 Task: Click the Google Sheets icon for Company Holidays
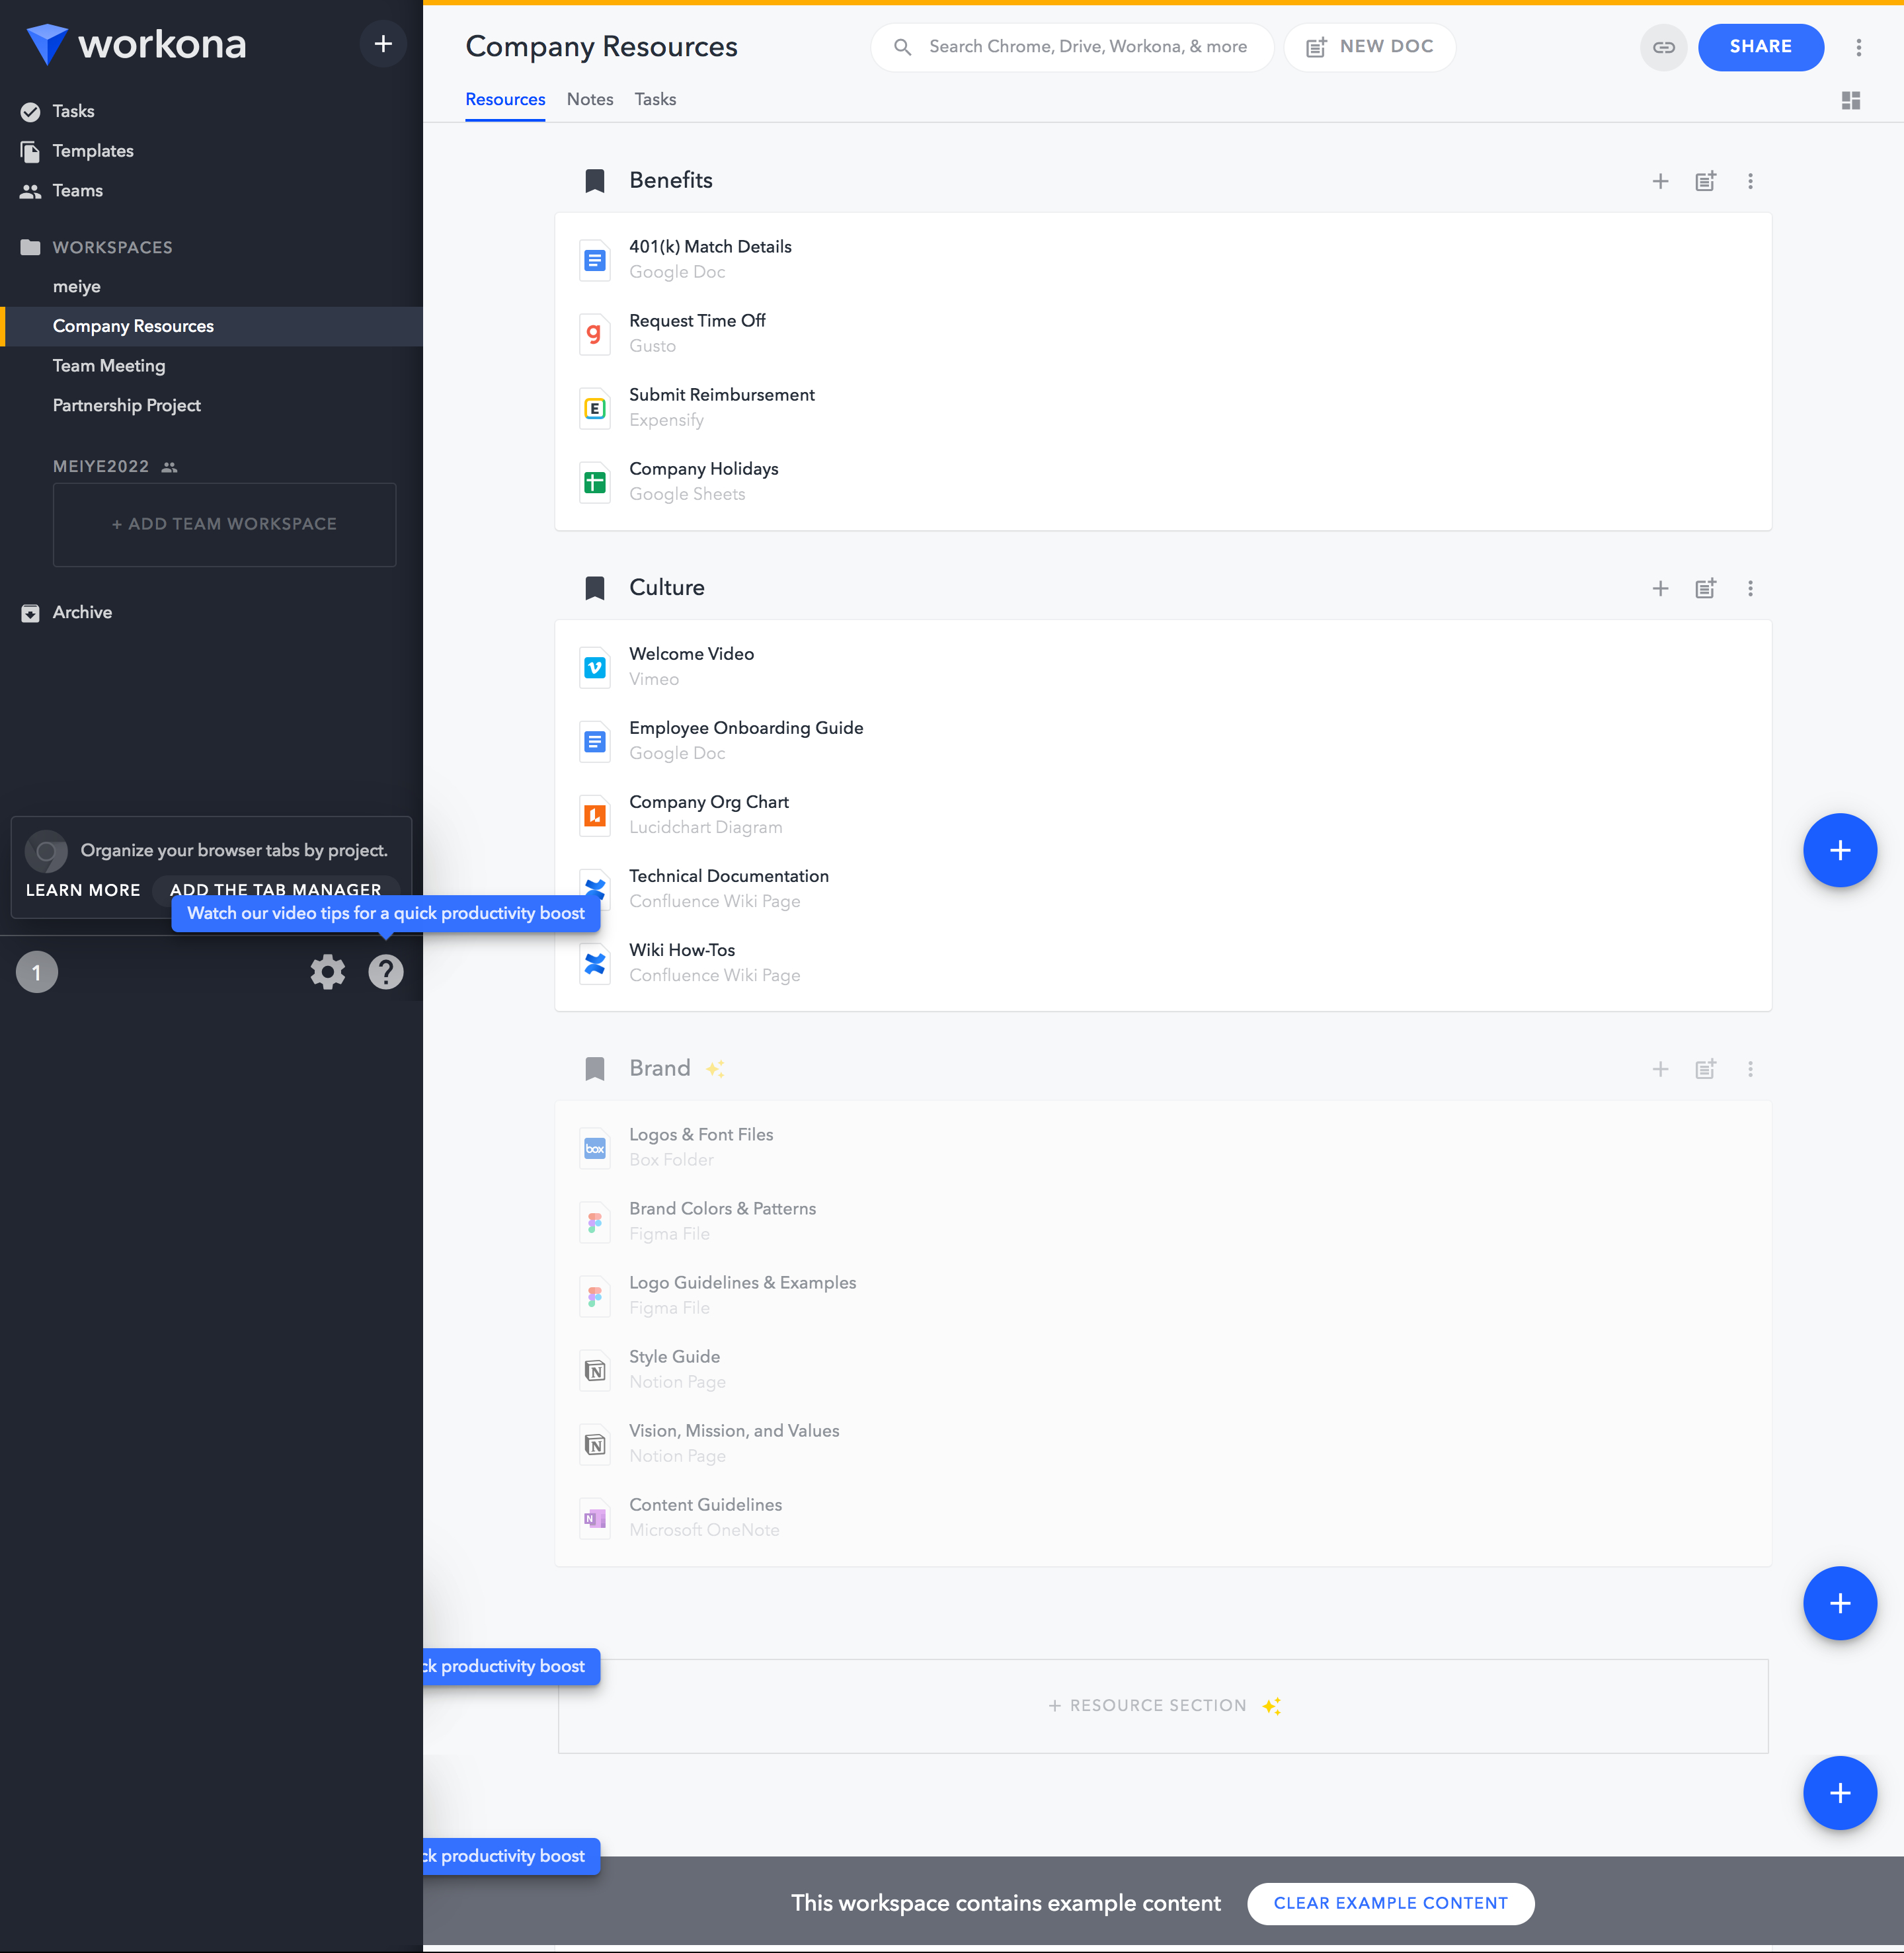tap(594, 482)
